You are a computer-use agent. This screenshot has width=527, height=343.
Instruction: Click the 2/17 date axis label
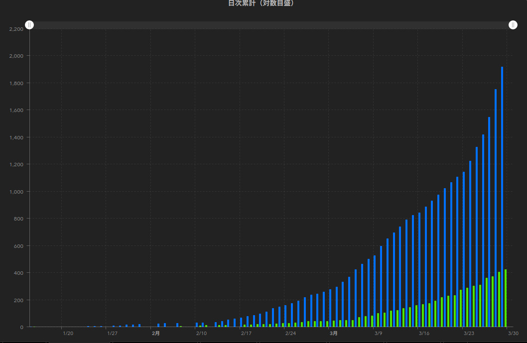246,334
